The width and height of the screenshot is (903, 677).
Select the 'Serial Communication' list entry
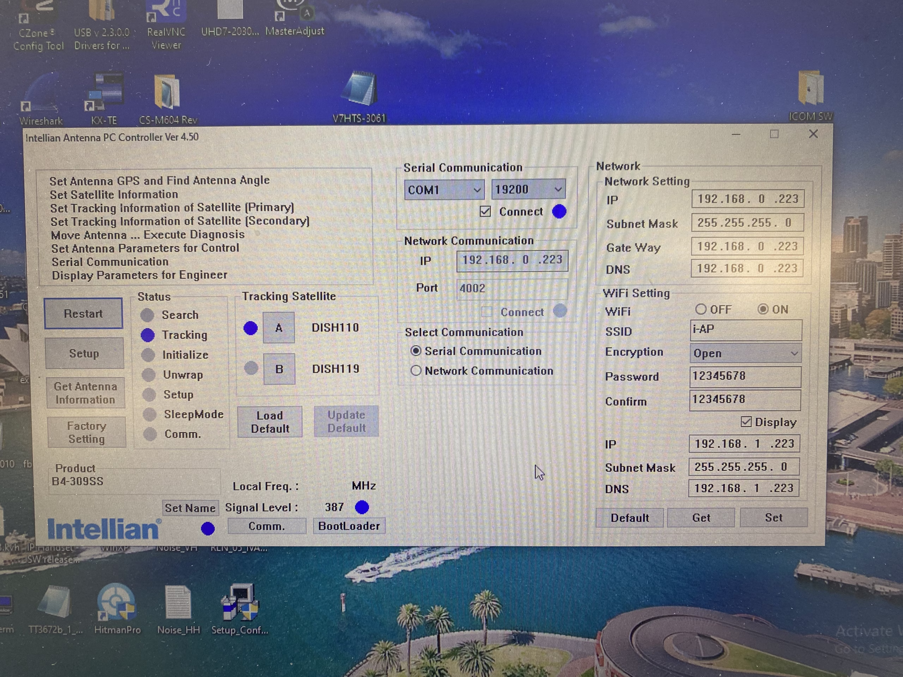(110, 262)
